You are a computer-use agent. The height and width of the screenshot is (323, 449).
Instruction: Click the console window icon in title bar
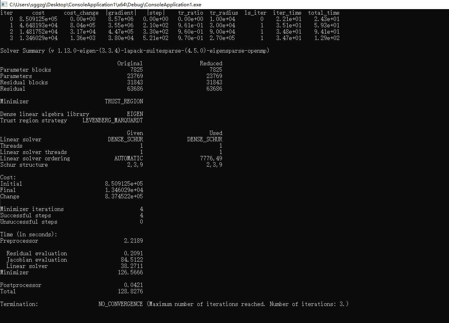point(4,4)
